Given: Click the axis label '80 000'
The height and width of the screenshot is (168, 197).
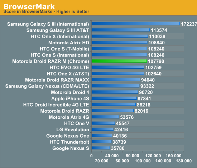Looking at the screenshot, I should (132, 156).
